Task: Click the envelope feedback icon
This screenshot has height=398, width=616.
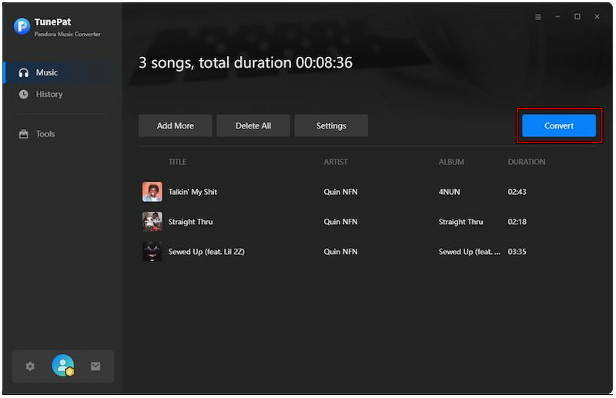Action: (95, 366)
